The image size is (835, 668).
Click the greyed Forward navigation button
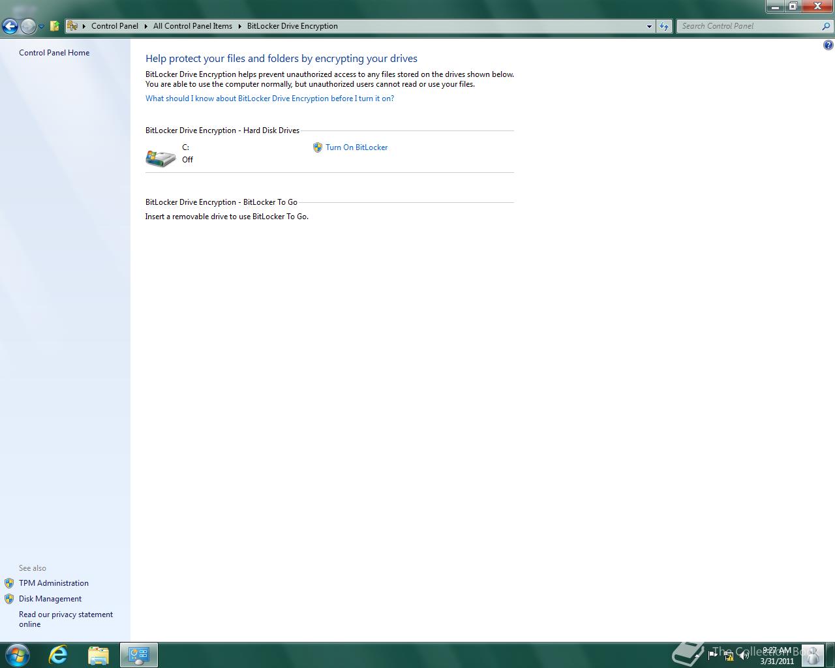click(x=28, y=26)
